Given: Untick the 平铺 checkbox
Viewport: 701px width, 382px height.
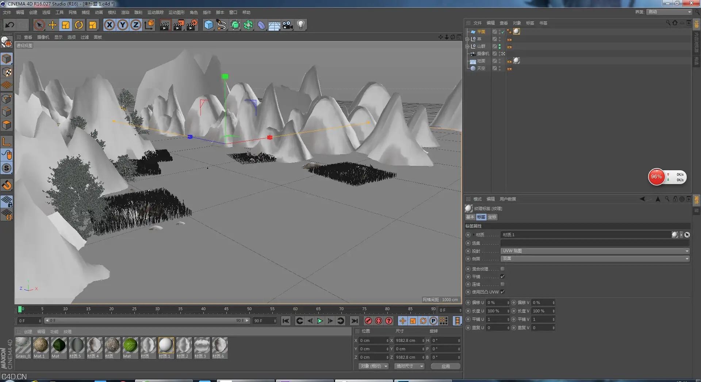Looking at the screenshot, I should coord(502,277).
